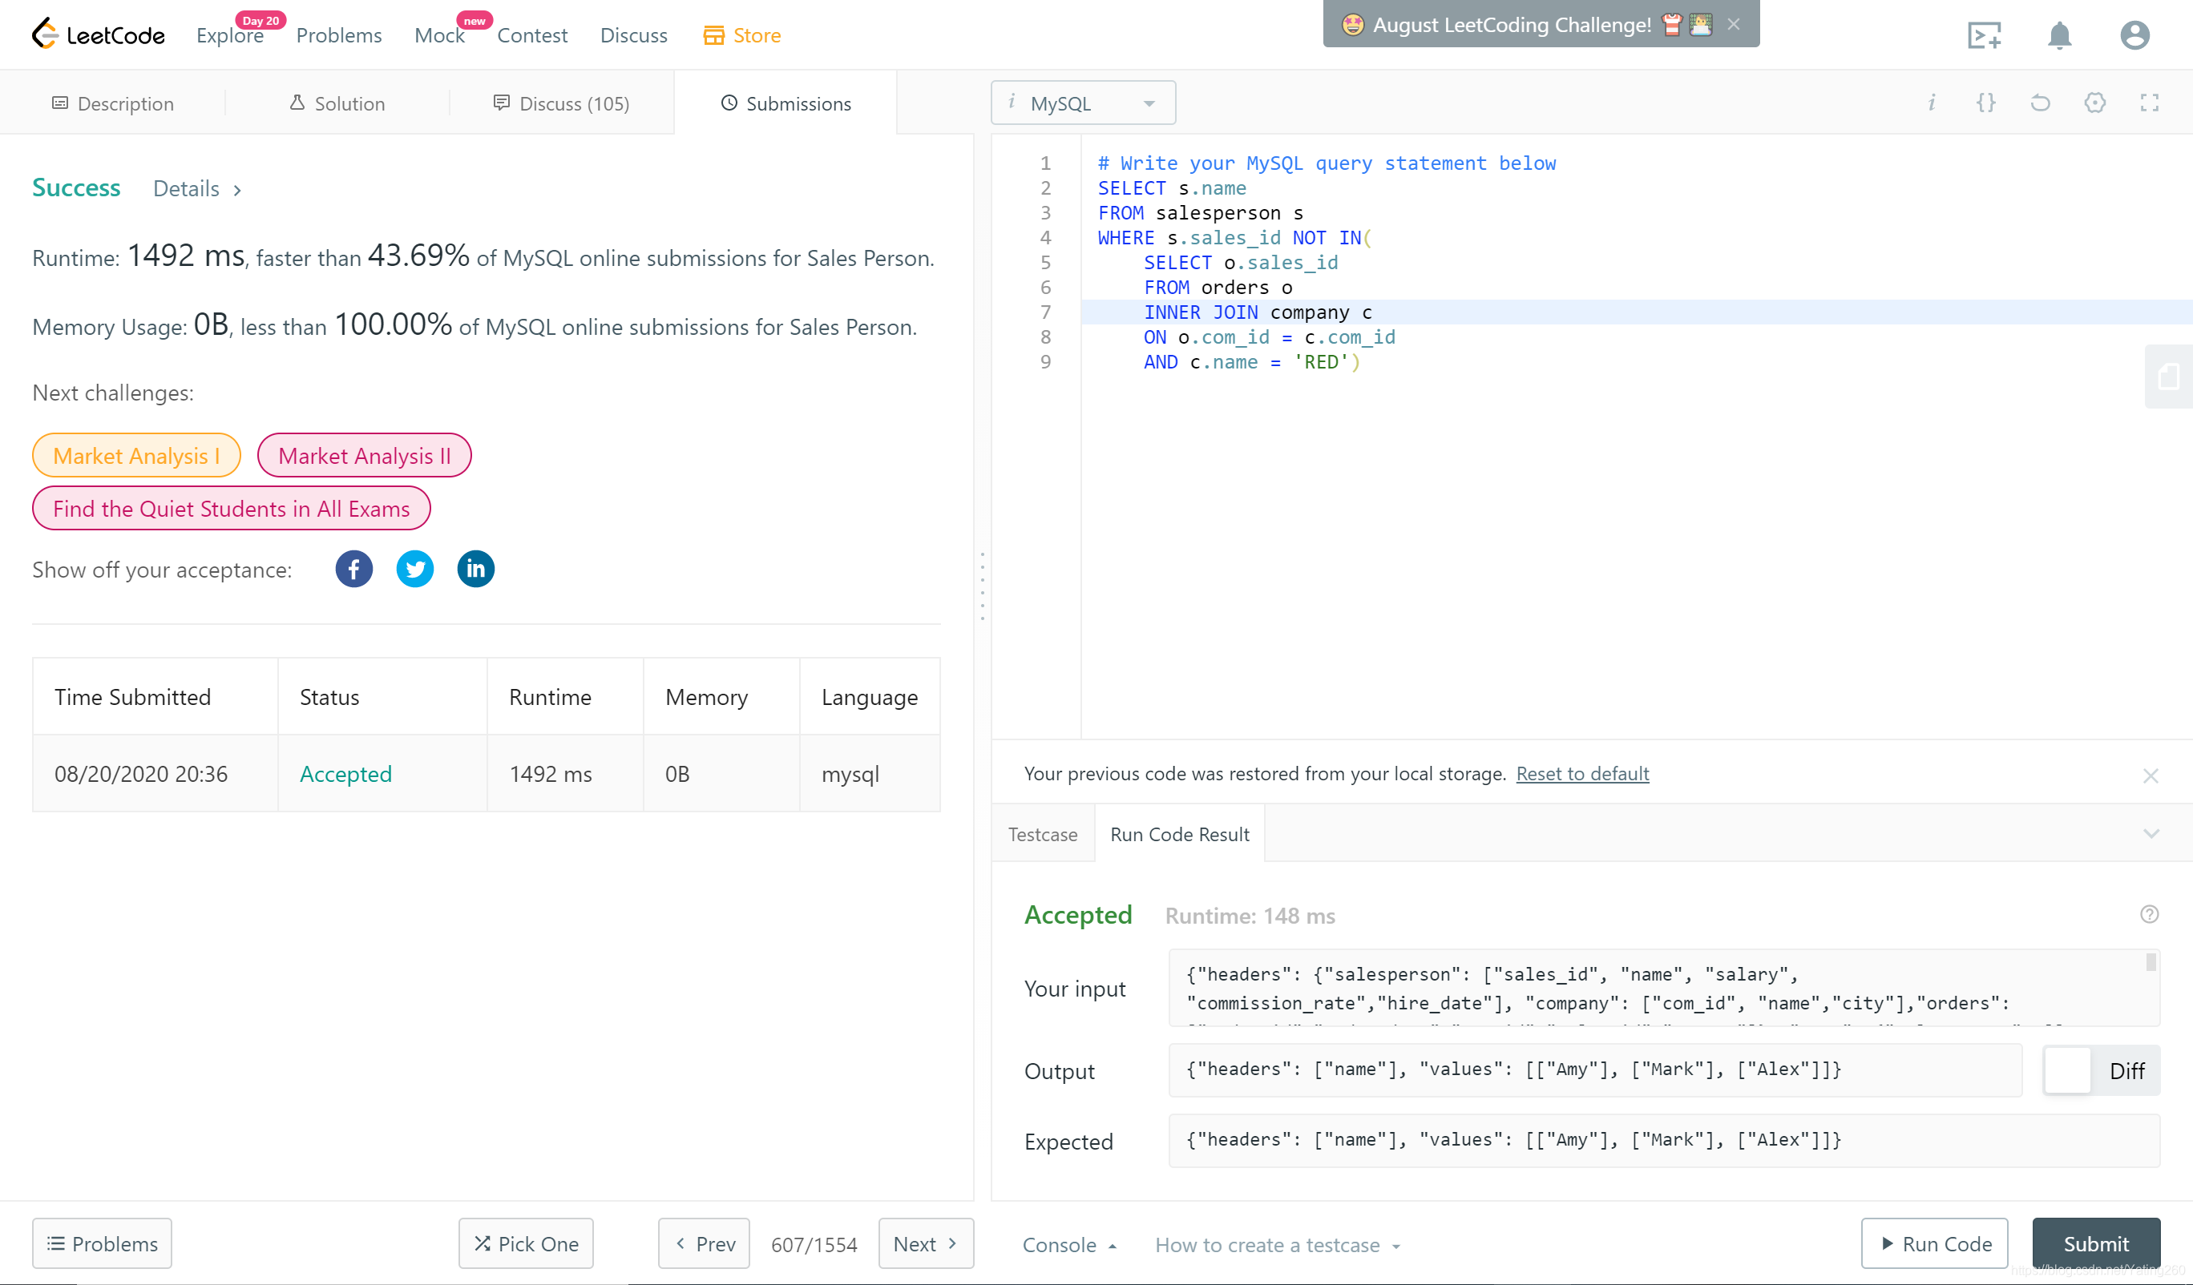This screenshot has height=1285, width=2193.
Task: Switch to the Testcase tab
Action: coord(1042,834)
